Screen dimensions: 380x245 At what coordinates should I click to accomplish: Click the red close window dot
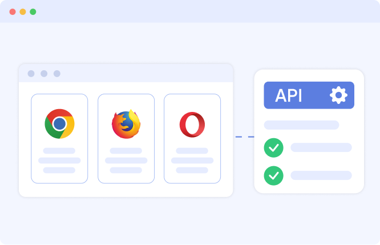[13, 11]
